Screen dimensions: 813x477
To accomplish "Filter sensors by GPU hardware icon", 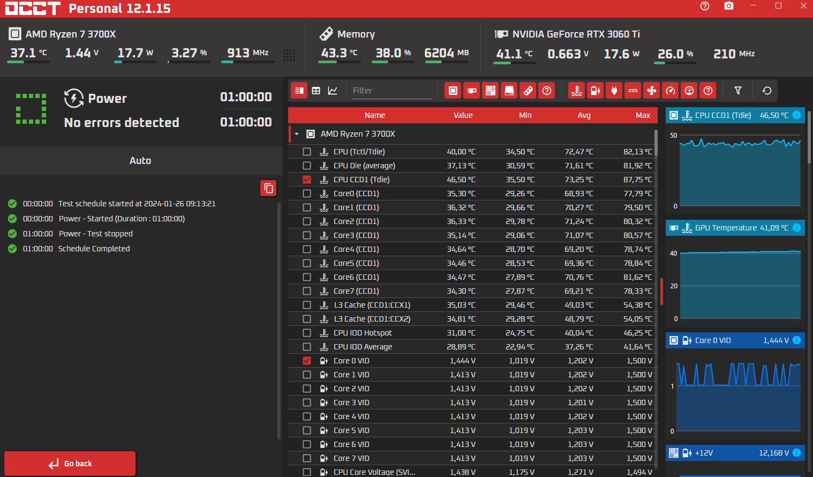I will coord(472,91).
